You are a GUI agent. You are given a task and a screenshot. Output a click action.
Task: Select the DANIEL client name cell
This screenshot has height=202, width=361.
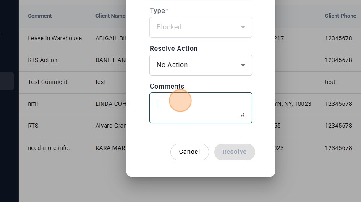point(110,60)
